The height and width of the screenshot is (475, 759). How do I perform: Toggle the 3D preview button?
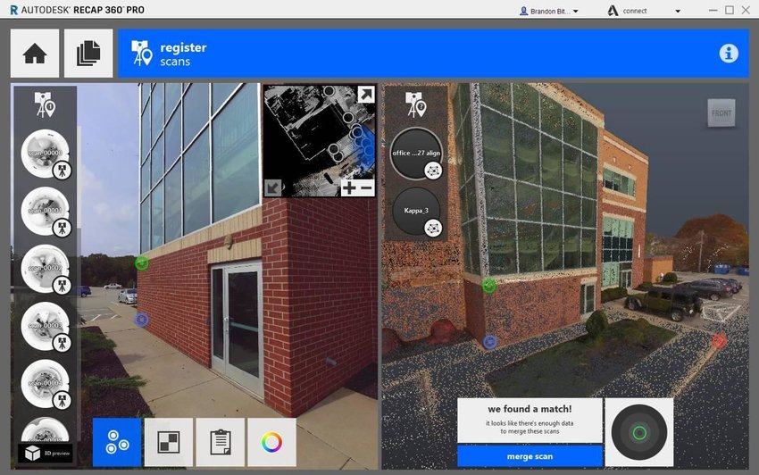46,453
